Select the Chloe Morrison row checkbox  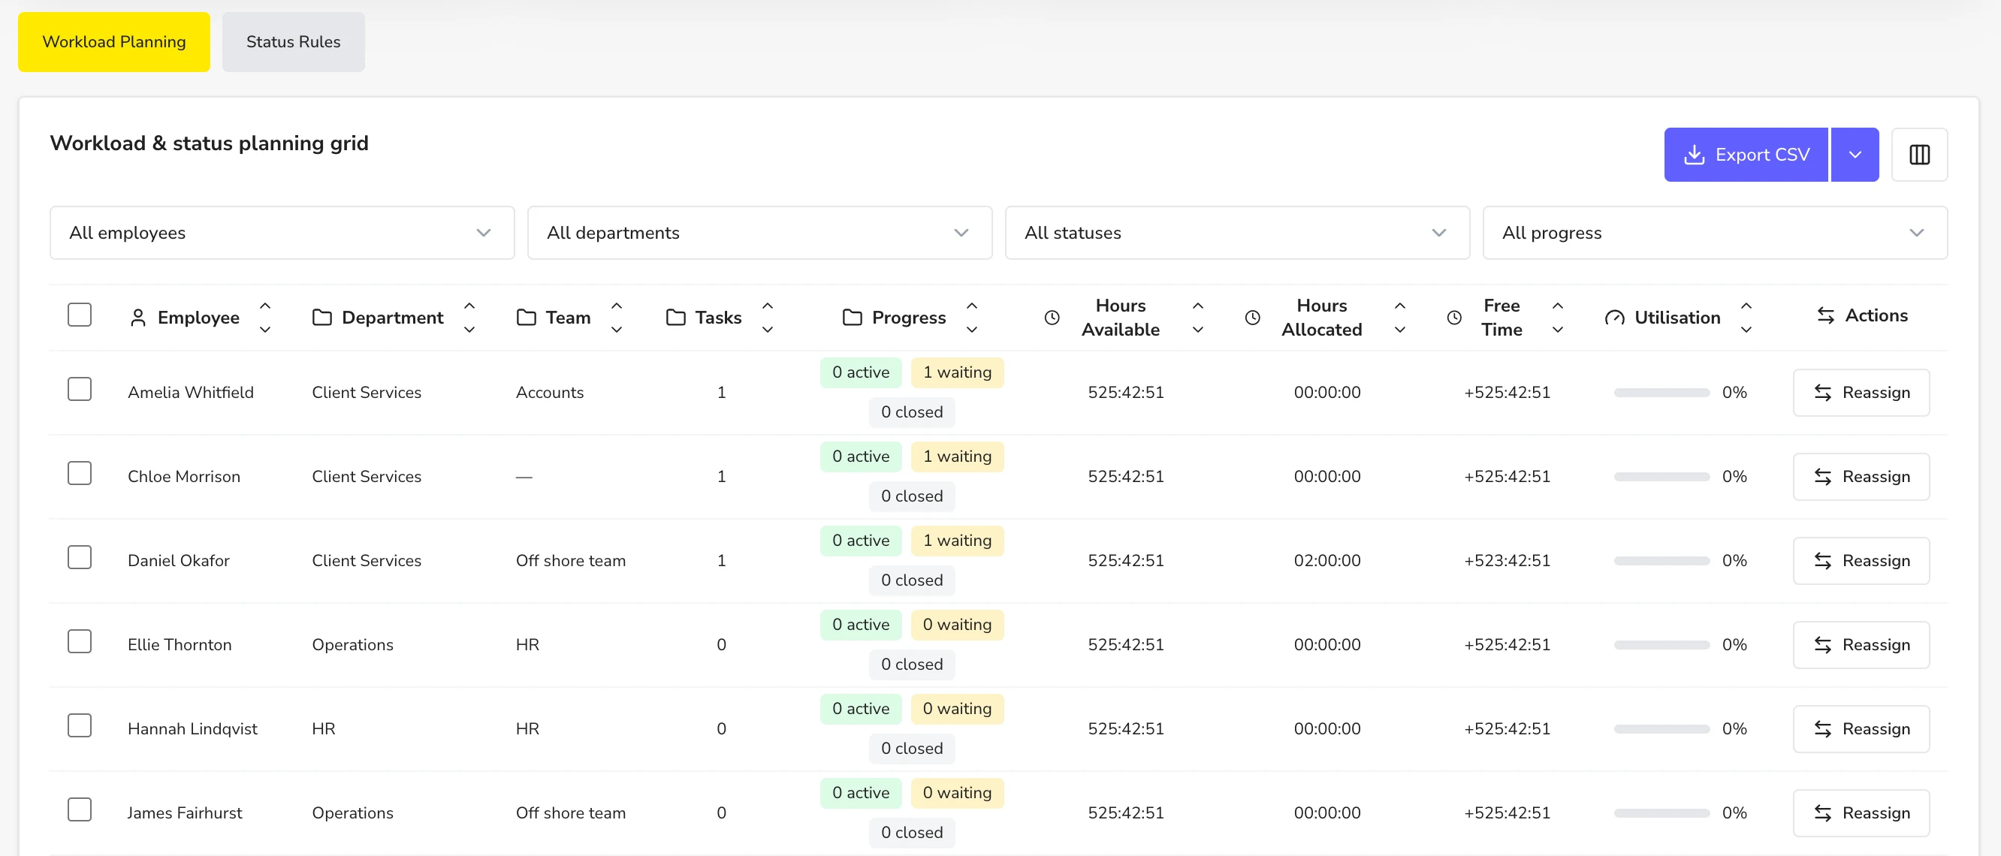[x=79, y=472]
